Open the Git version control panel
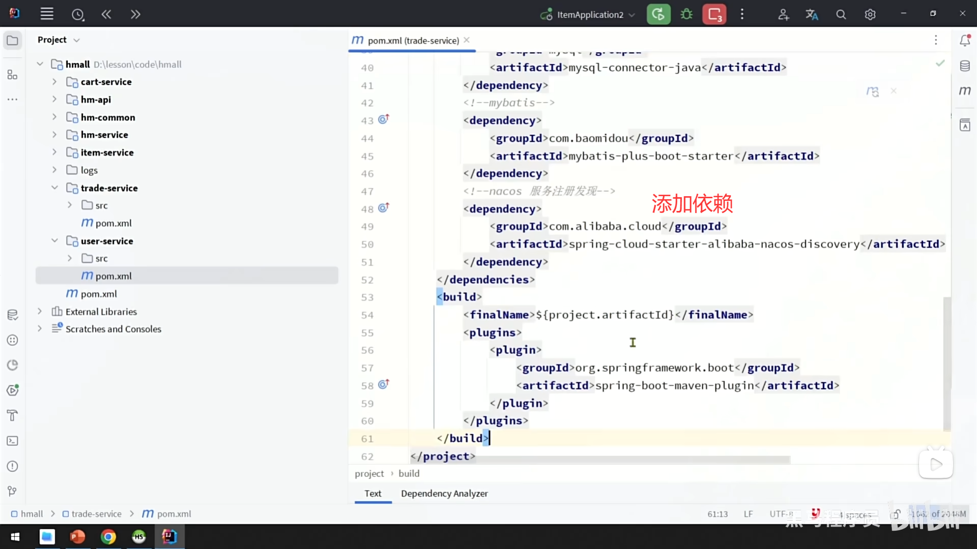 click(x=13, y=491)
